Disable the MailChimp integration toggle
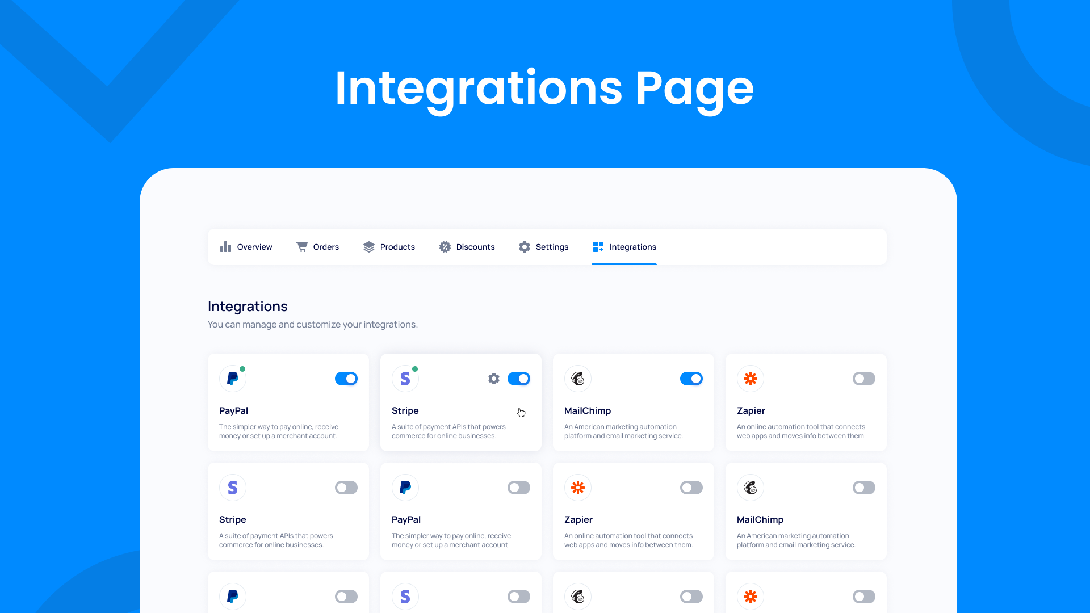This screenshot has height=613, width=1090. [x=691, y=379]
